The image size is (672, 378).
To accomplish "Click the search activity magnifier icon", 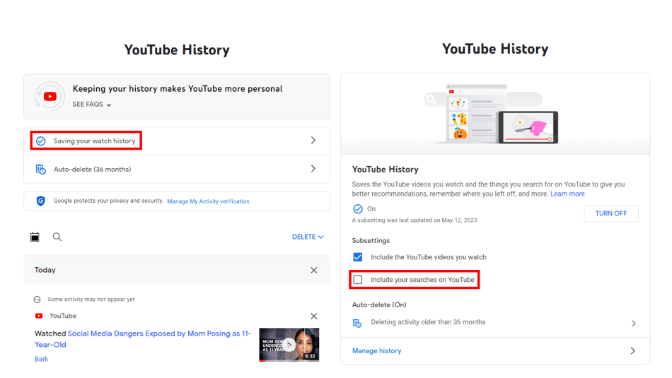I will click(x=57, y=237).
